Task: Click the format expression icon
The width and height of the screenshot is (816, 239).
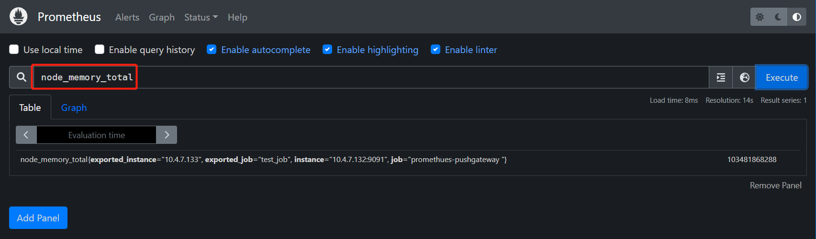Action: pyautogui.click(x=721, y=77)
